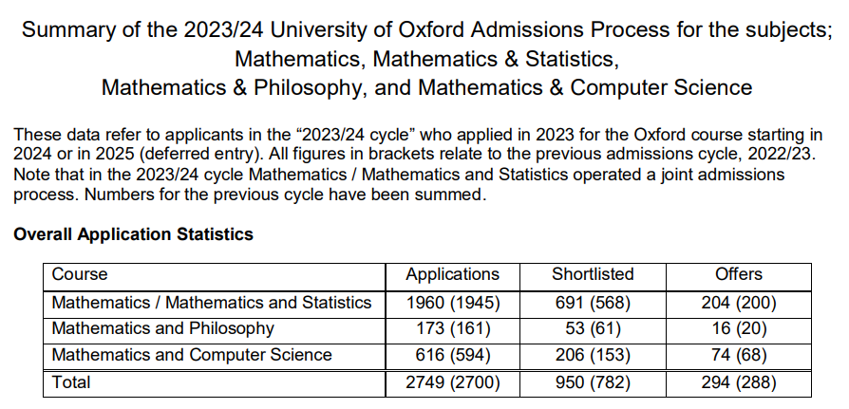This screenshot has width=849, height=409.
Task: Click the document title starting with "Summary"
Action: [426, 59]
